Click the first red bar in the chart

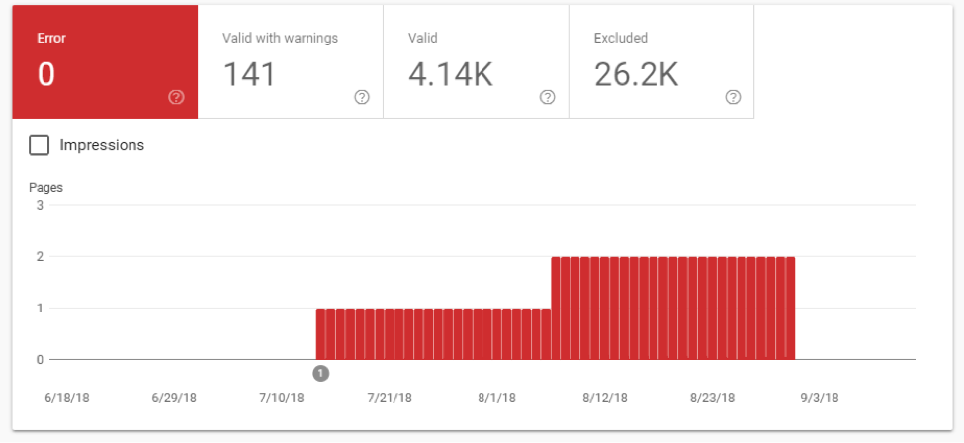pyautogui.click(x=321, y=334)
